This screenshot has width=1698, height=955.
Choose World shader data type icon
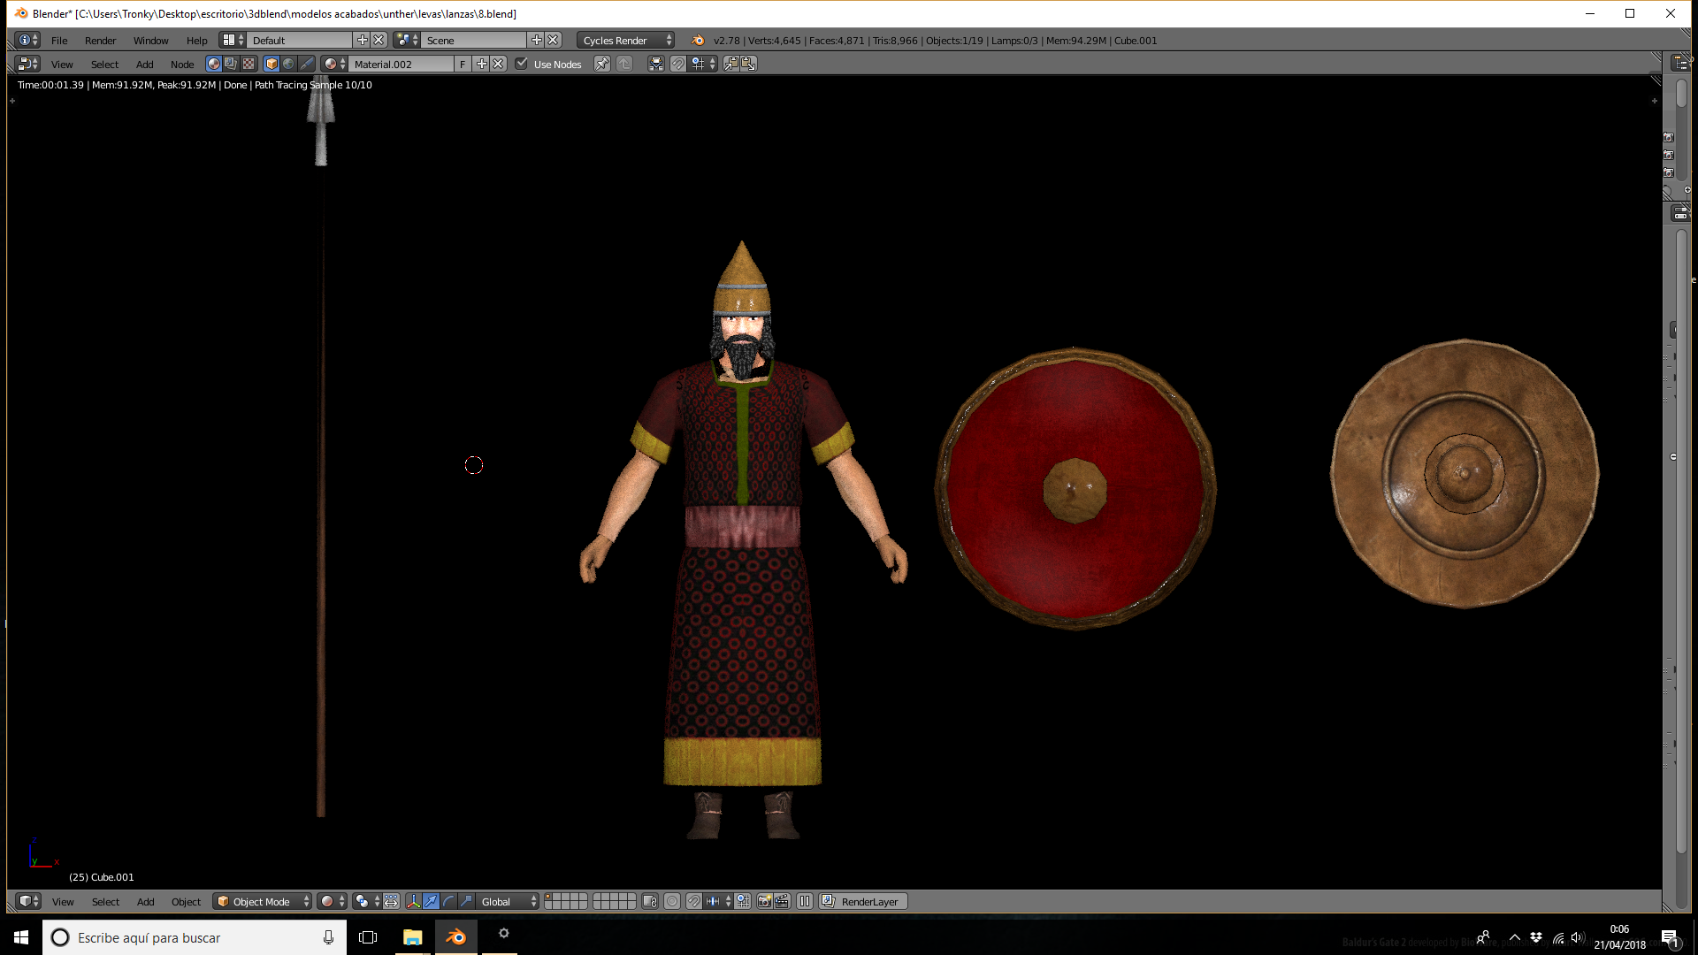click(x=288, y=64)
